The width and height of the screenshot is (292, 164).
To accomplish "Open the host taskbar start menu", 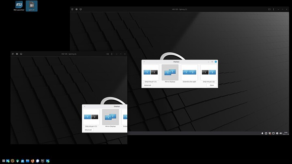I will [x=4, y=161].
